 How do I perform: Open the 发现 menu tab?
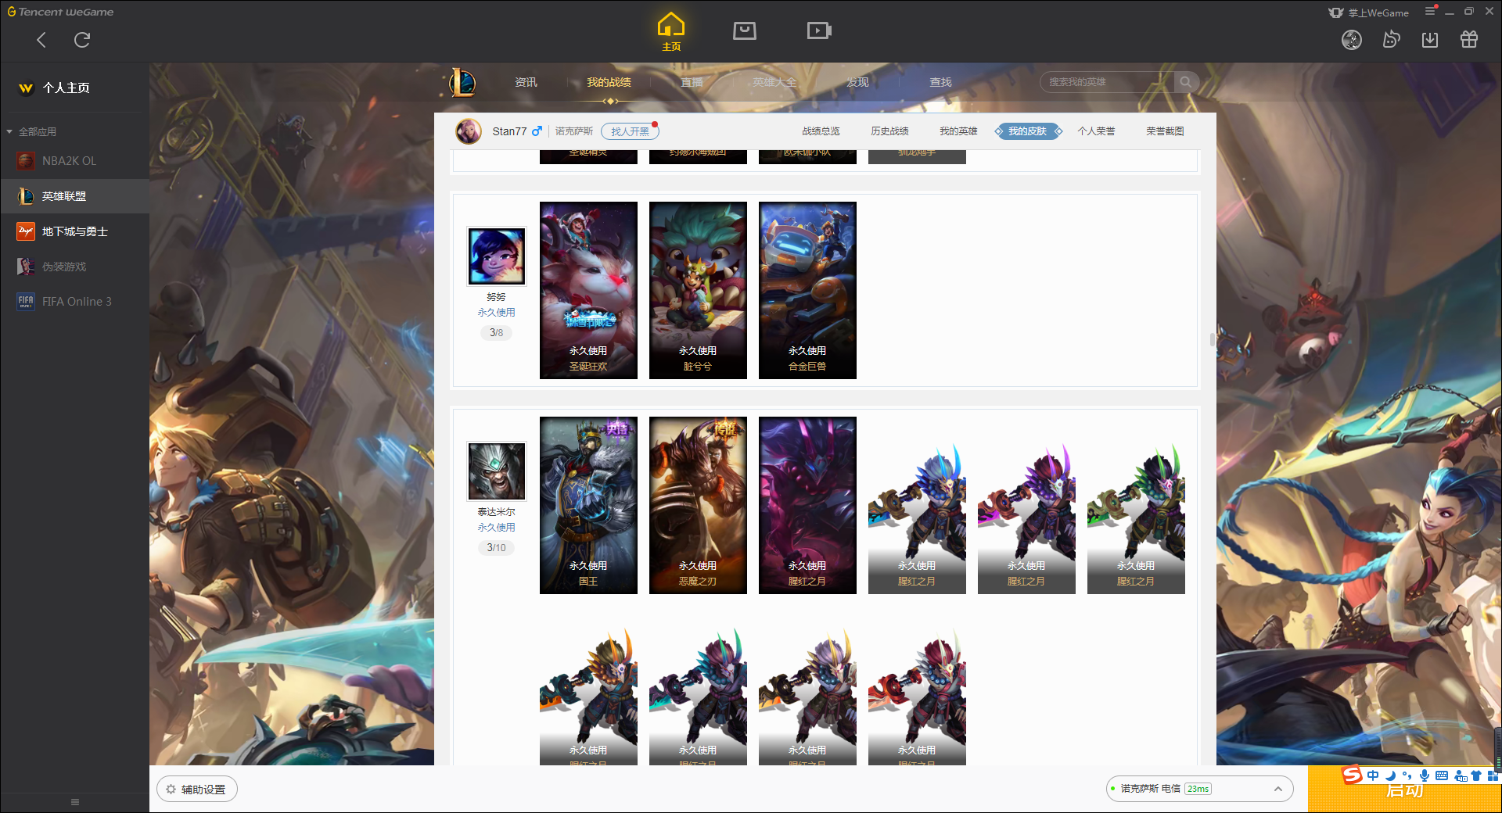pyautogui.click(x=857, y=82)
